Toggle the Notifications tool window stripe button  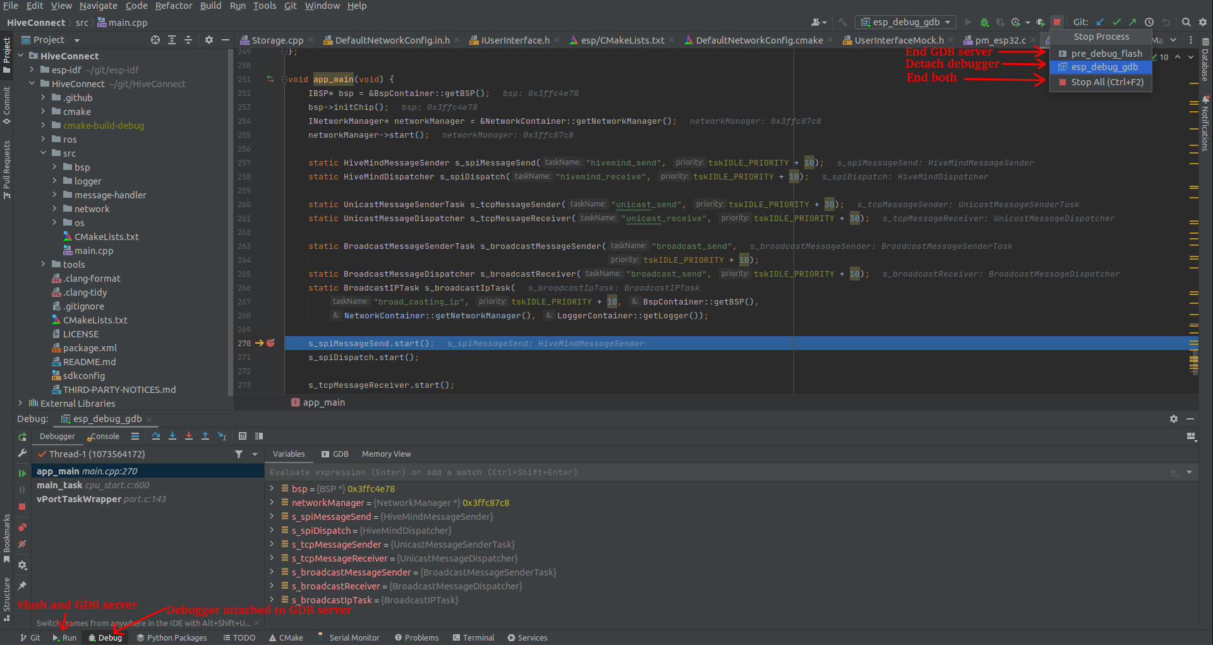[1205, 124]
